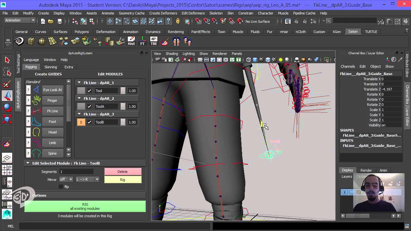Open the Animation menu set dropdown
This screenshot has height=231, width=411.
[x=20, y=20]
